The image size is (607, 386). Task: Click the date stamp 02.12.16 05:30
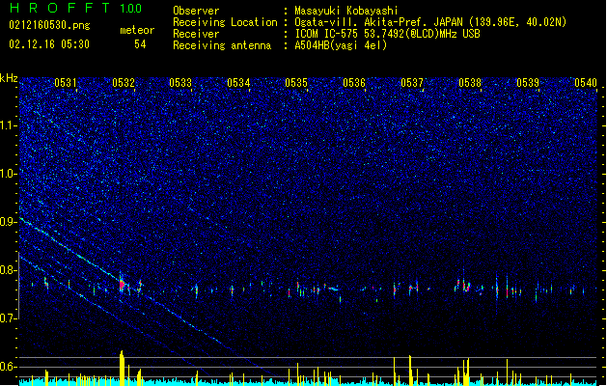pyautogui.click(x=49, y=44)
